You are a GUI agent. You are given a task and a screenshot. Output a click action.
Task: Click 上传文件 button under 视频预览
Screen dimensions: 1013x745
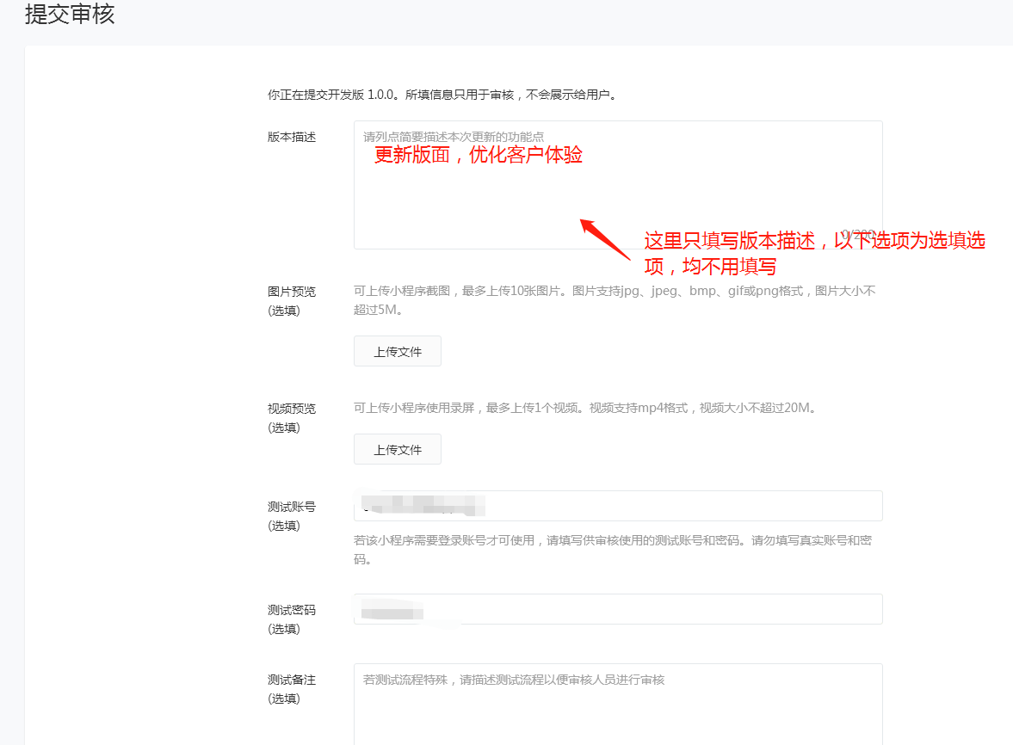click(397, 449)
